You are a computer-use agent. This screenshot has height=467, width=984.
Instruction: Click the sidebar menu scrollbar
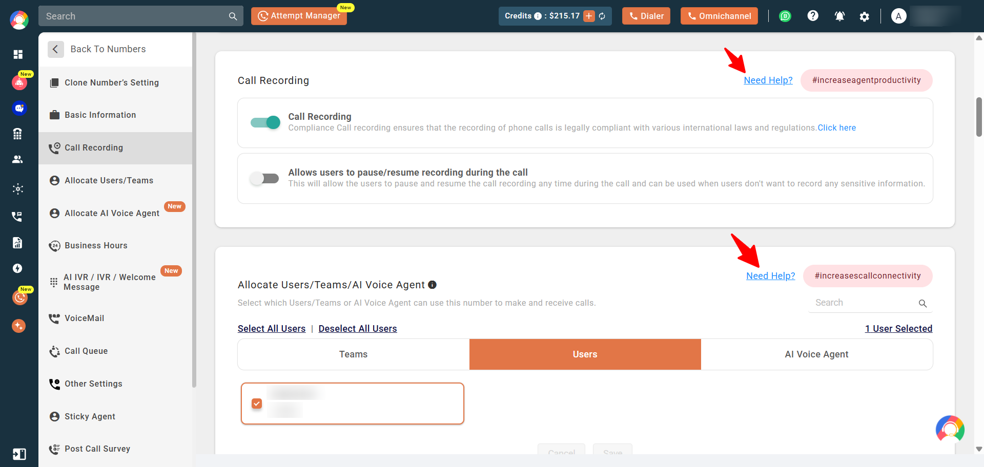[x=194, y=210]
